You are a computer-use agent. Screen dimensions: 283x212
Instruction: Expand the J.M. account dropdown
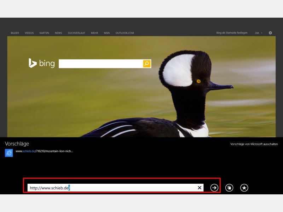click(x=259, y=33)
